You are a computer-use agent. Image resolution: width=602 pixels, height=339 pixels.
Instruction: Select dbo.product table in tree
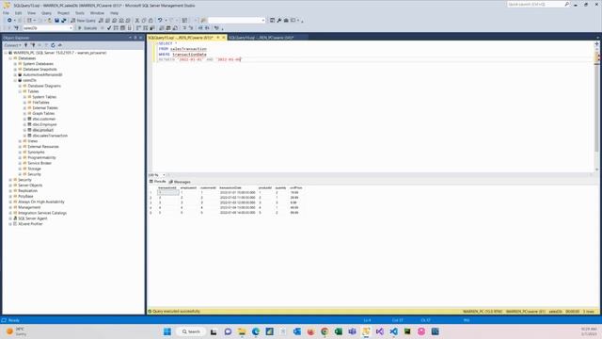(43, 130)
